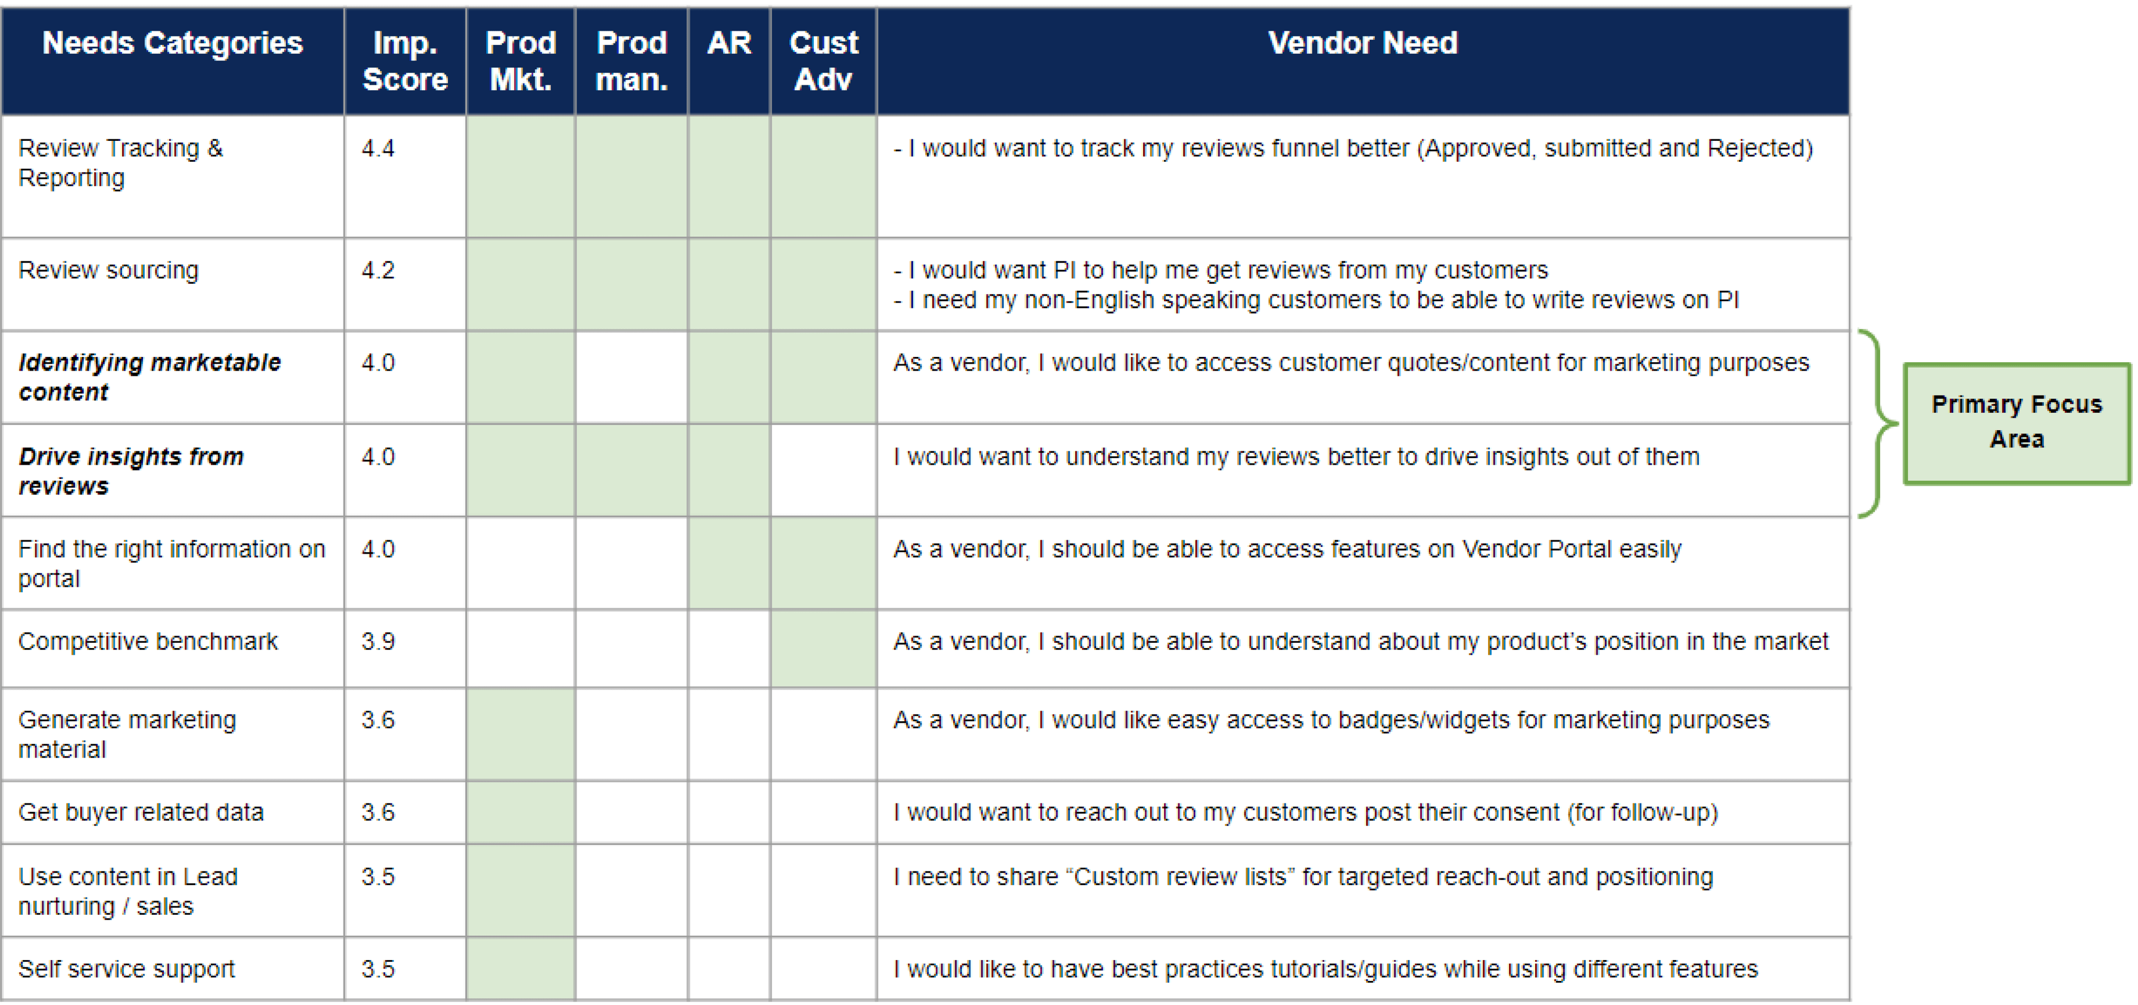Click the Needs Categories column header

click(173, 61)
